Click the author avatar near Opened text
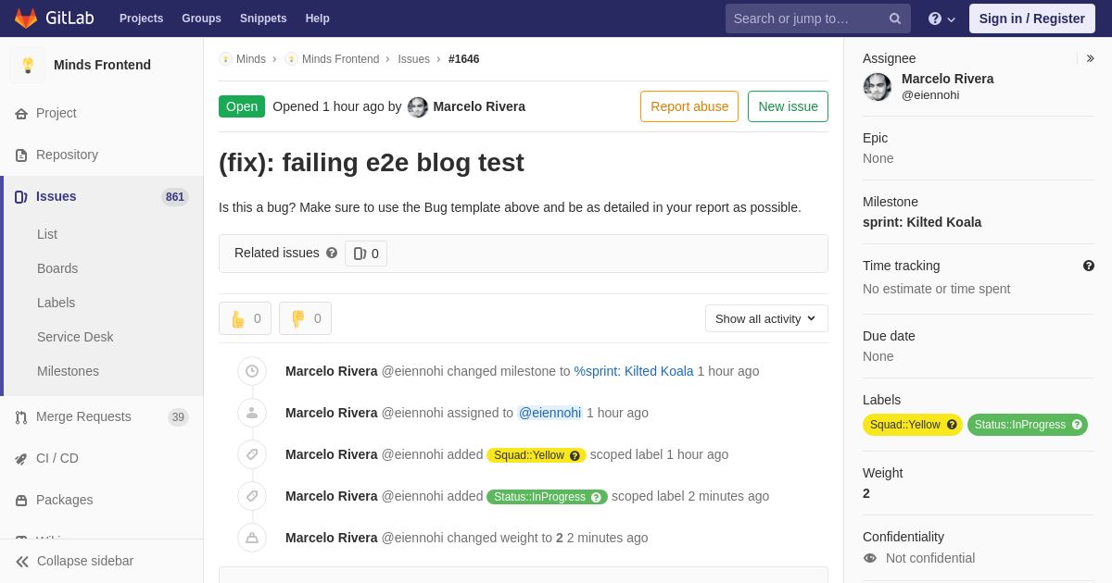 pyautogui.click(x=418, y=107)
